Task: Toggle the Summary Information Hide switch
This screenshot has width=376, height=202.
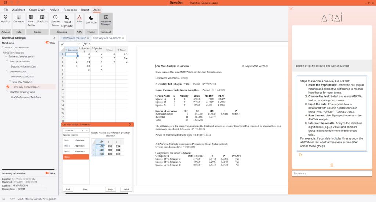Action: pos(47,173)
